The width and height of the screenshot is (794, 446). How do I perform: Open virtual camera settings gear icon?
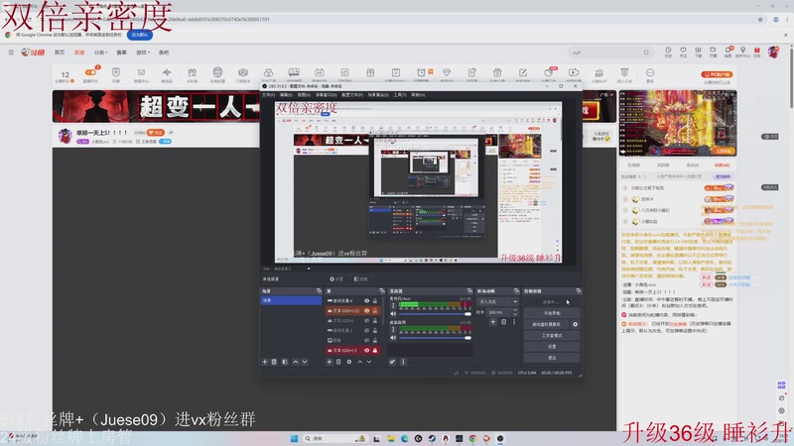(576, 324)
